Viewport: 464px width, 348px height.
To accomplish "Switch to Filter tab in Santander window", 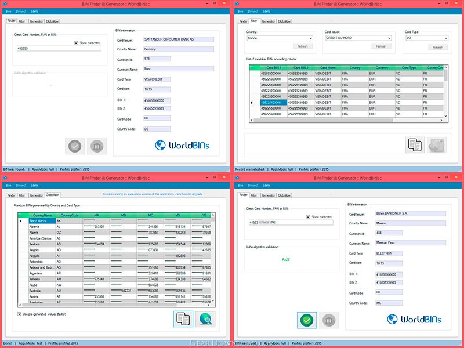I will click(x=22, y=21).
